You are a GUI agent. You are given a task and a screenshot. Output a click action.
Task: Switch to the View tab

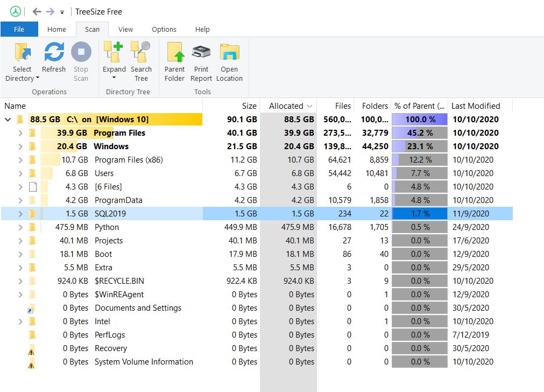(x=125, y=29)
